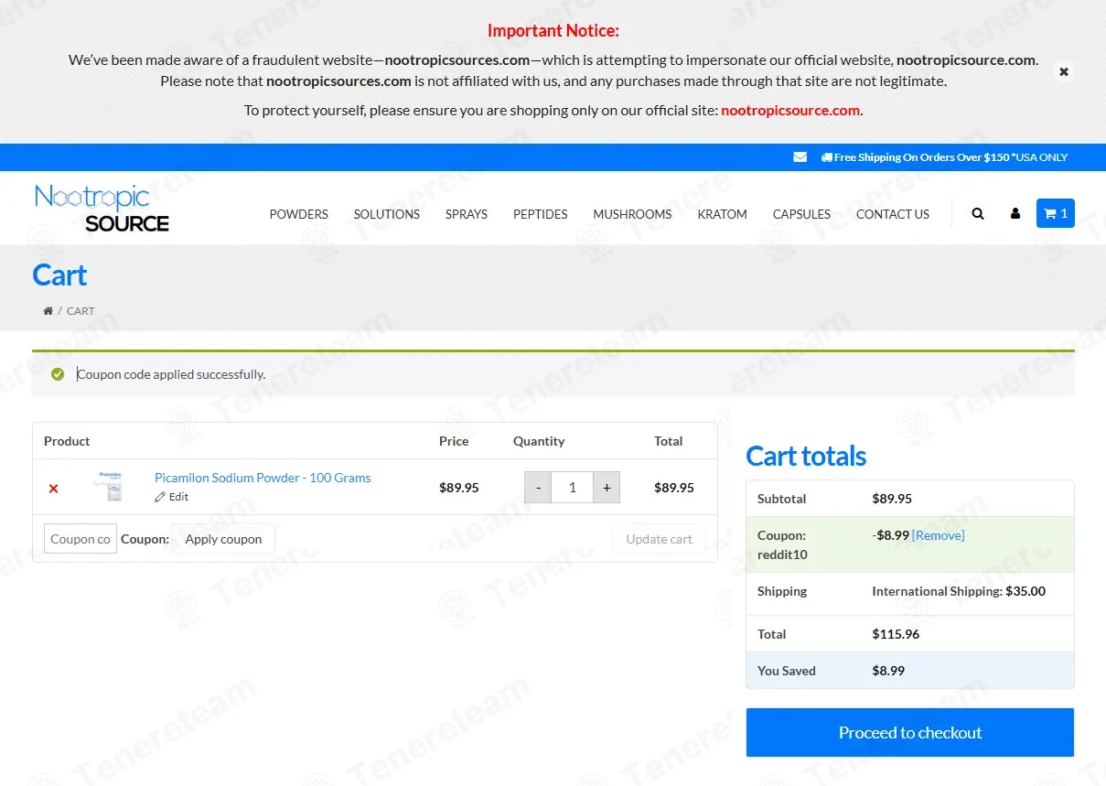The width and height of the screenshot is (1106, 786).
Task: Remove the reddit10 coupon
Action: (939, 535)
